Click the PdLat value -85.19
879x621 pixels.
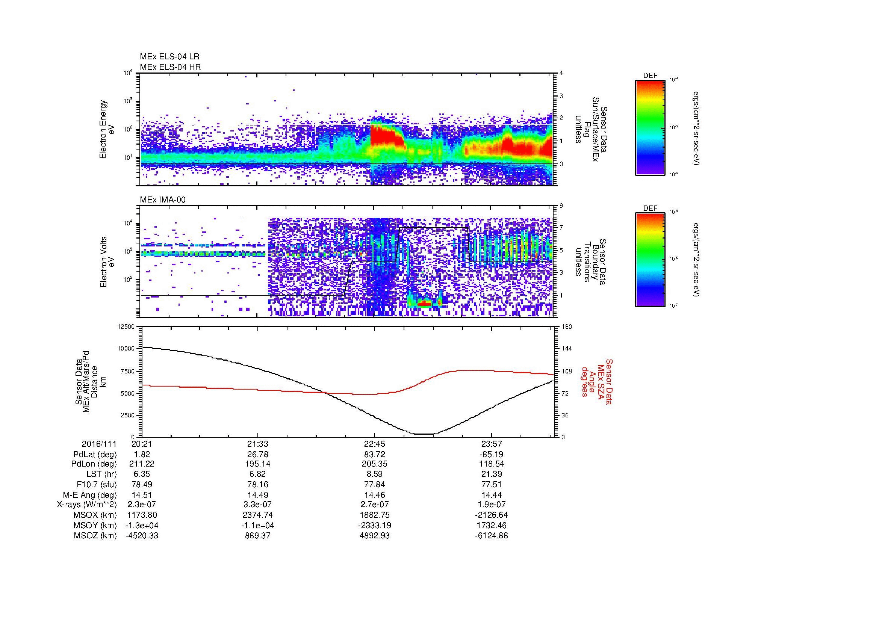[491, 455]
